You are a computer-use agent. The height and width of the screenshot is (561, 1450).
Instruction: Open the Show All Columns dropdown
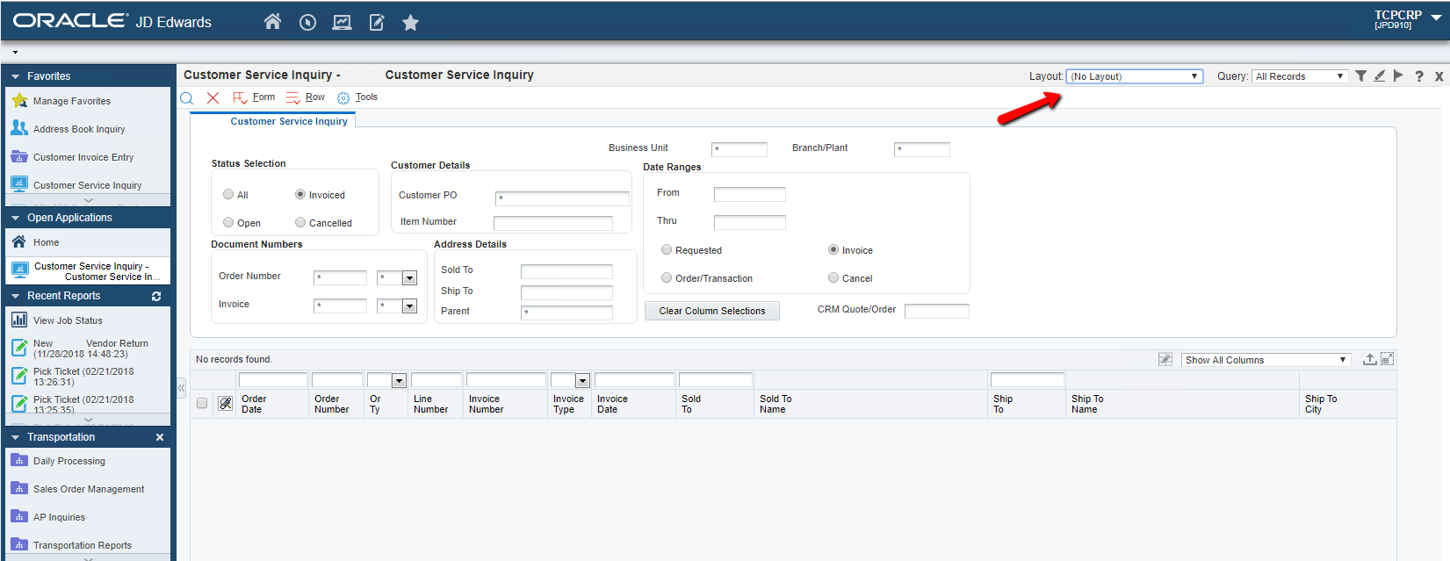pyautogui.click(x=1265, y=360)
